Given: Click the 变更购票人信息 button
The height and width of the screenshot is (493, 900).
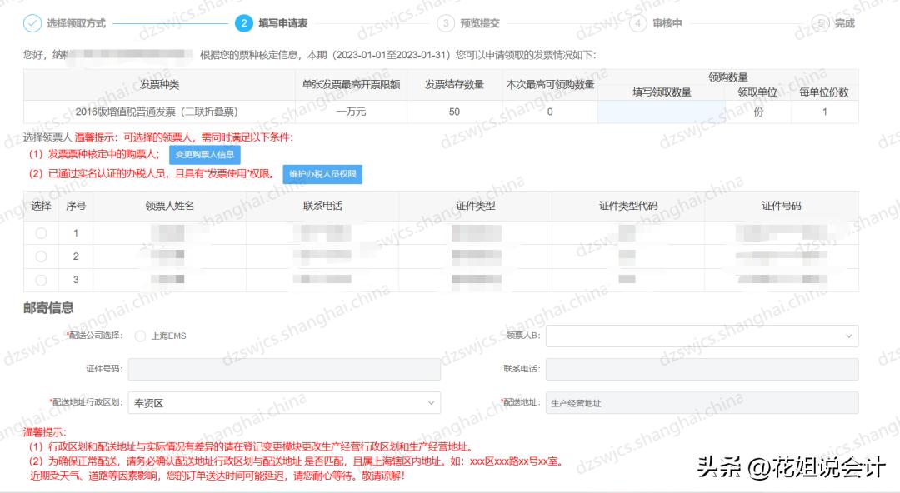Looking at the screenshot, I should point(204,154).
